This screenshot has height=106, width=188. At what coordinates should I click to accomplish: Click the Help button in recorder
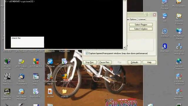tap(149, 62)
